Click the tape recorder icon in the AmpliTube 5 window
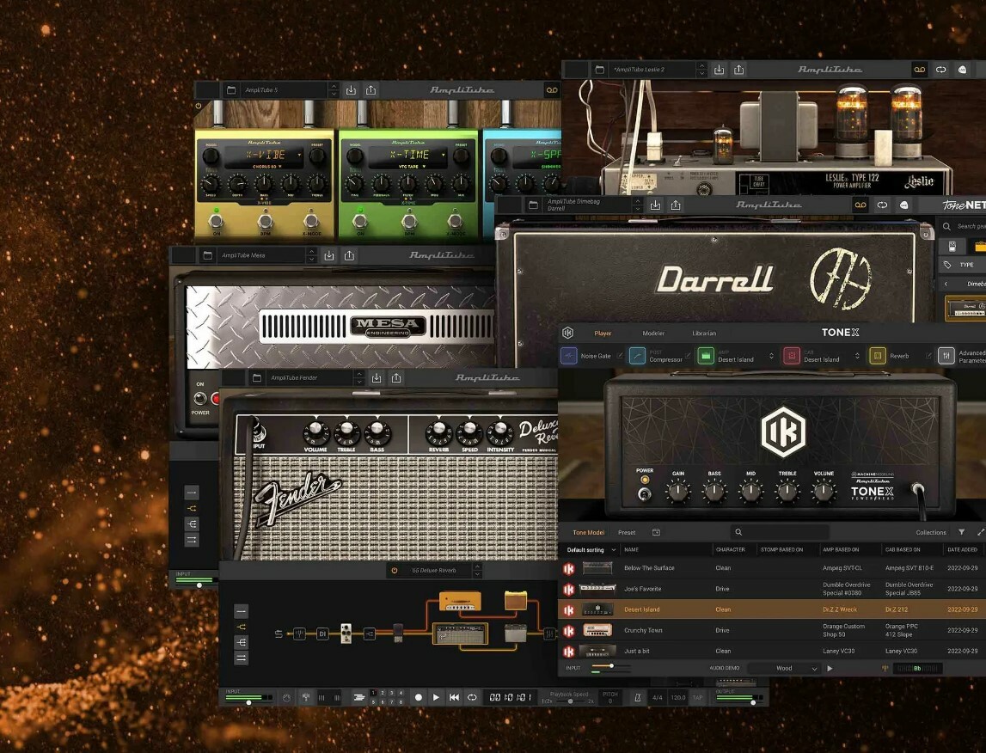 (x=552, y=90)
